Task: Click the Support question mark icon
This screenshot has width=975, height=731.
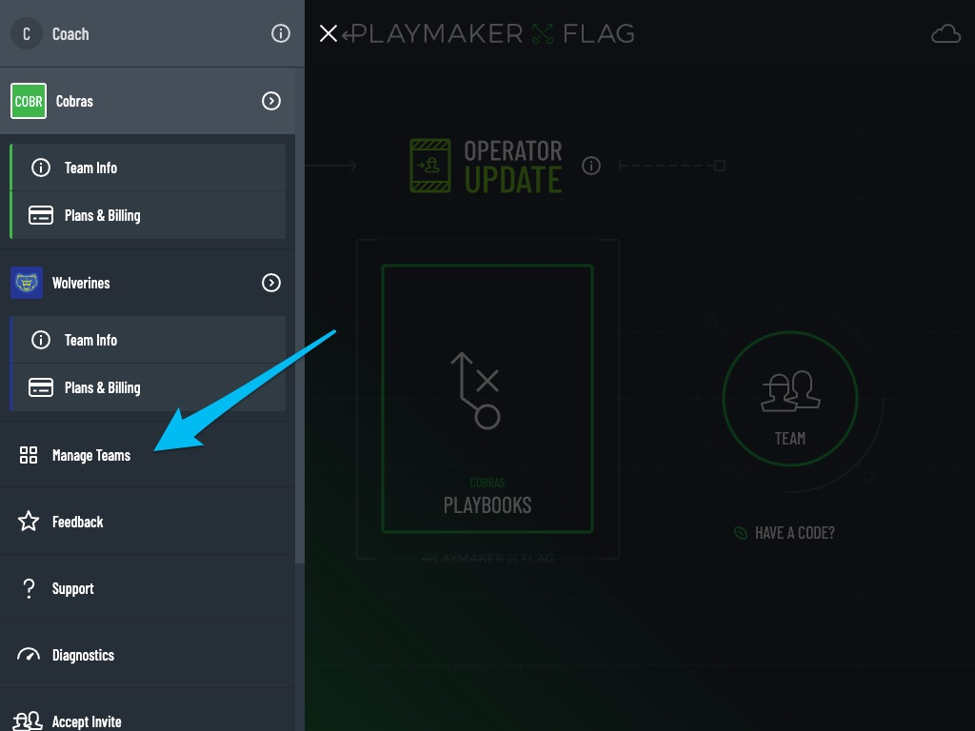Action: point(29,588)
